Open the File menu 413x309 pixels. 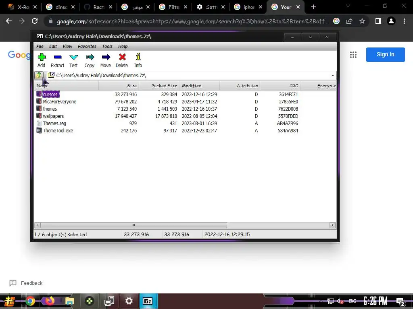coord(40,46)
